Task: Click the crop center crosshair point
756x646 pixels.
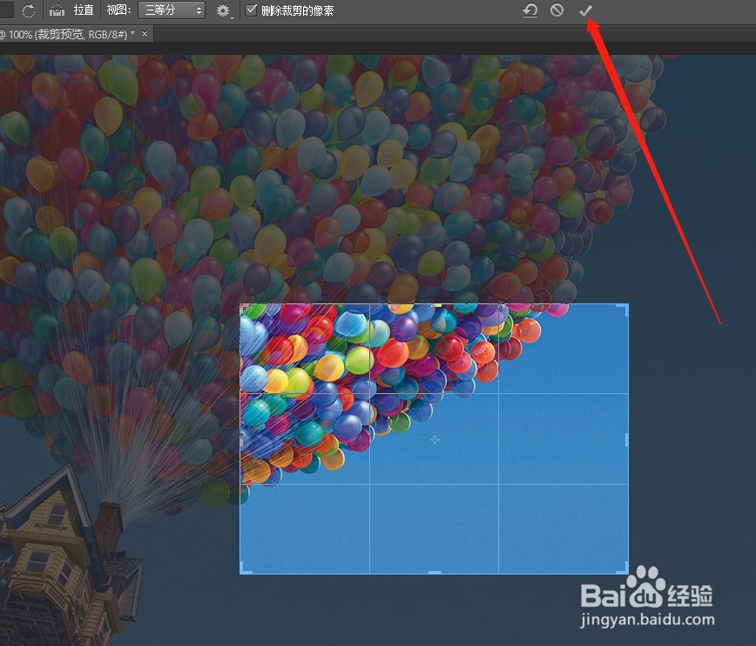Action: pyautogui.click(x=435, y=439)
